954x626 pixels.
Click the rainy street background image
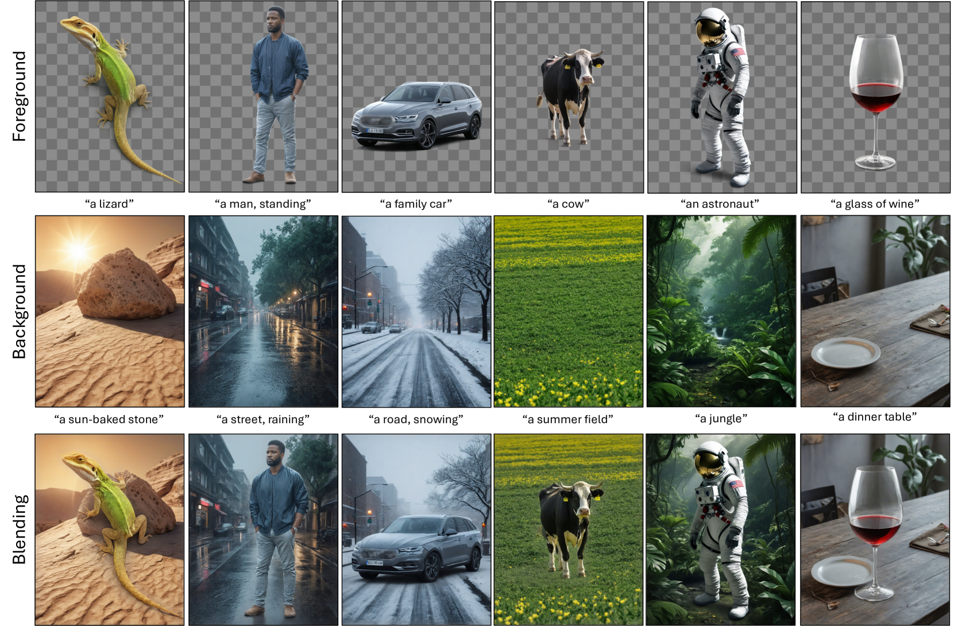click(263, 311)
